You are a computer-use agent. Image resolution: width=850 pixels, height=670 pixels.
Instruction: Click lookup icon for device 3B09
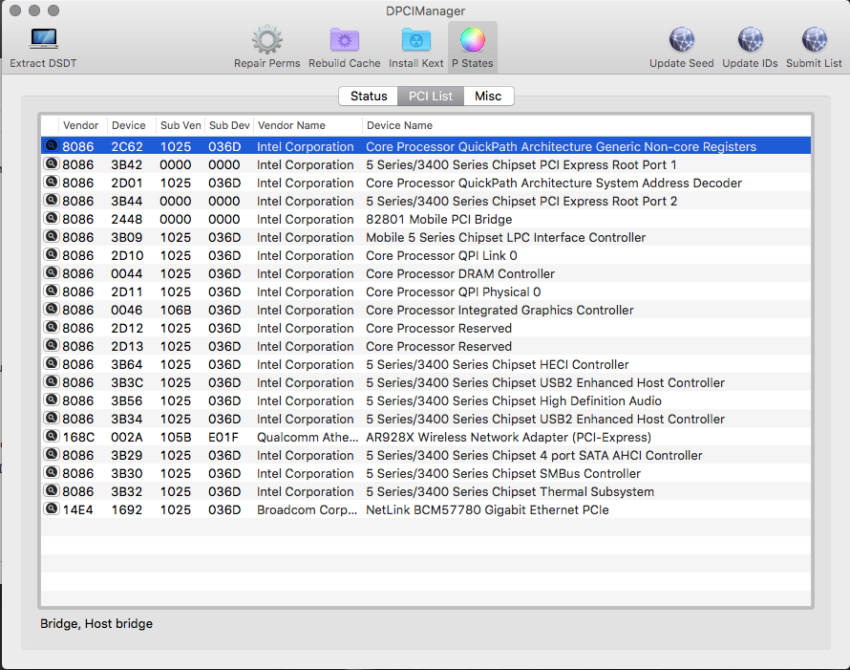click(x=51, y=236)
